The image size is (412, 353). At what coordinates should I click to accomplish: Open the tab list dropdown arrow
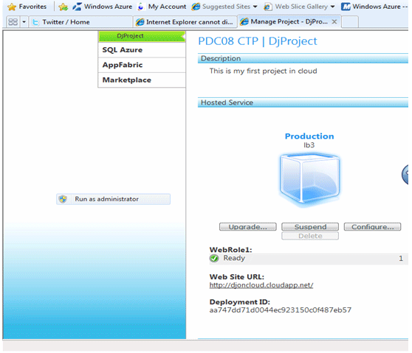tap(24, 22)
